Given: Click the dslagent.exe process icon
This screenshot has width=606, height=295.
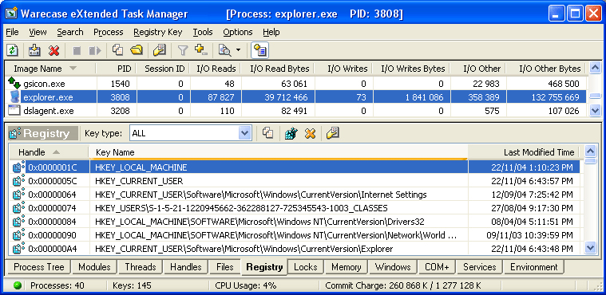Looking at the screenshot, I should [14, 111].
